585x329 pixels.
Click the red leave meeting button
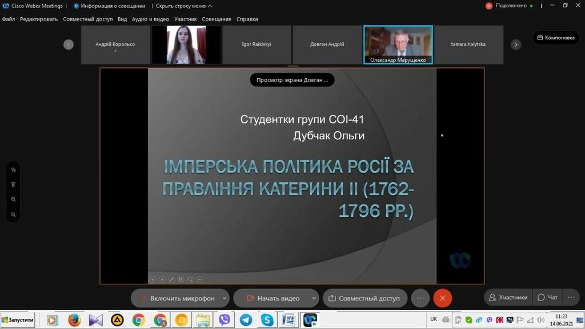pyautogui.click(x=442, y=298)
